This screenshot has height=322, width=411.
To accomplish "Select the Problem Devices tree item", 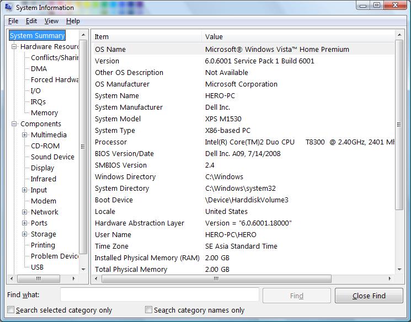I will click(x=55, y=256).
